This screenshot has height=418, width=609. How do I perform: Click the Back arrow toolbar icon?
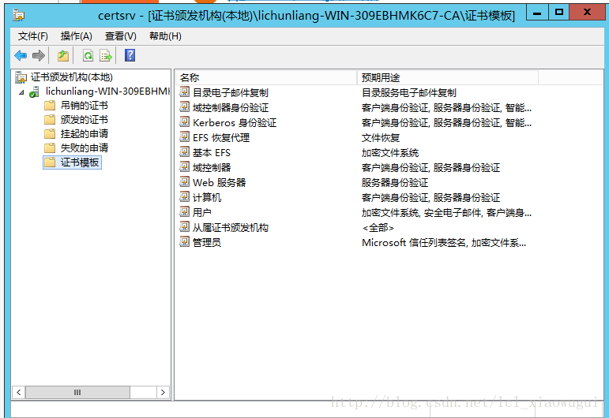[x=21, y=56]
